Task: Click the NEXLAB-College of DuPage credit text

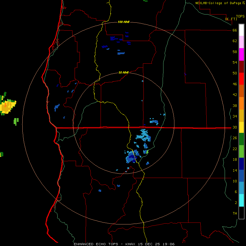Action: tap(219, 3)
